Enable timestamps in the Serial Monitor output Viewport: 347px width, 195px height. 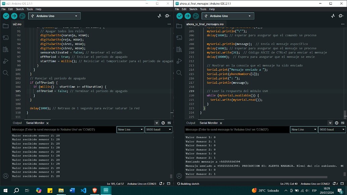(x=163, y=123)
